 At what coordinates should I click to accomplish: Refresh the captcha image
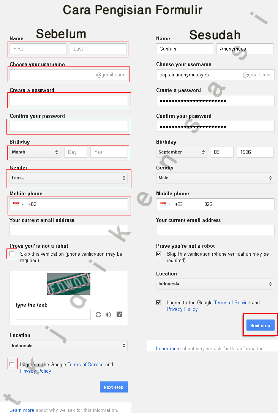tap(98, 315)
